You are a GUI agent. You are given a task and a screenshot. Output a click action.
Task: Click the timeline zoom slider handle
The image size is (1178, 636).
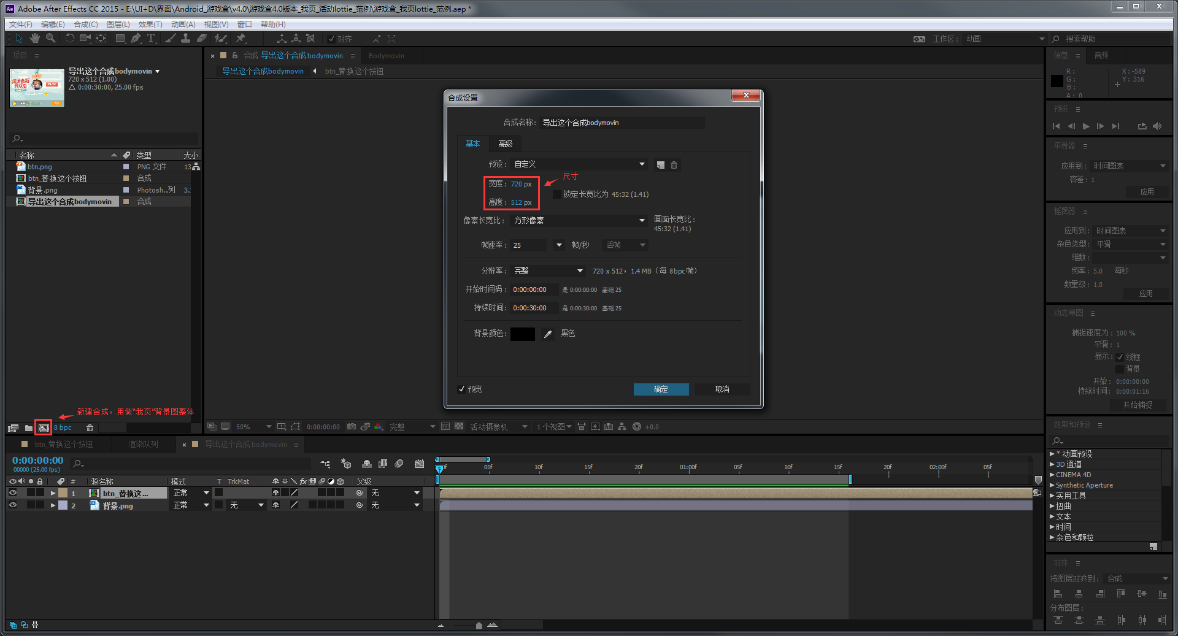tap(479, 626)
